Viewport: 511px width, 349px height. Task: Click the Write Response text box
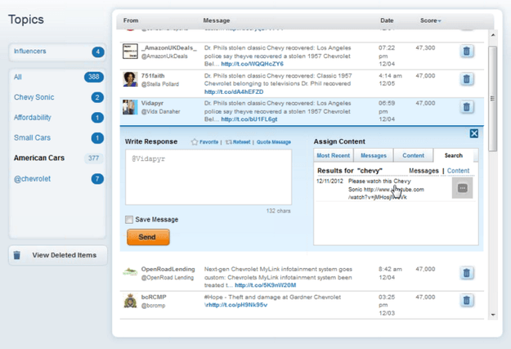(208, 177)
